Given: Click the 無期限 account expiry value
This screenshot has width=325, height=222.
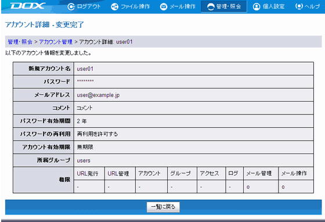Looking at the screenshot, I should (85, 147).
